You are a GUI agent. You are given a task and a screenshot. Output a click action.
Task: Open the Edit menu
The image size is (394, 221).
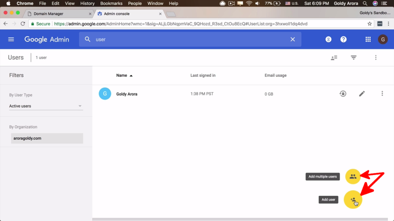coord(55,3)
